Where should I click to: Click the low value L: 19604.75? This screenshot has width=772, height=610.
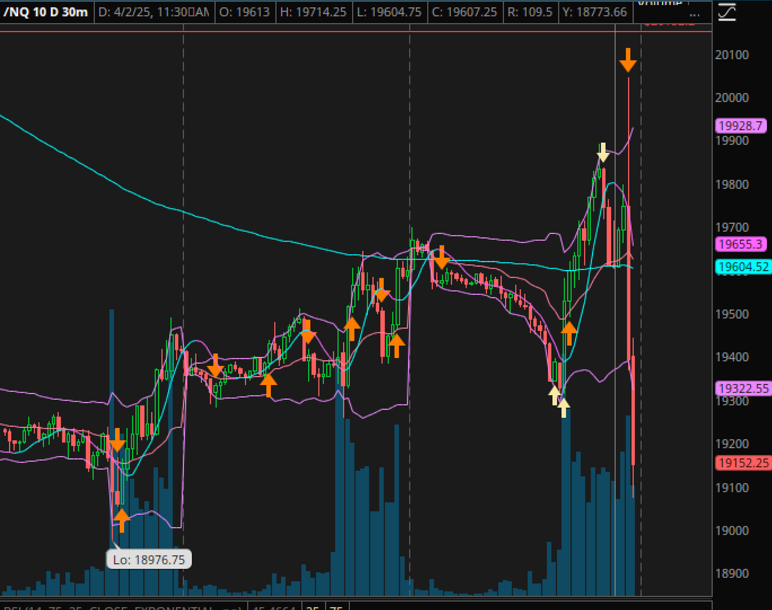pyautogui.click(x=391, y=12)
